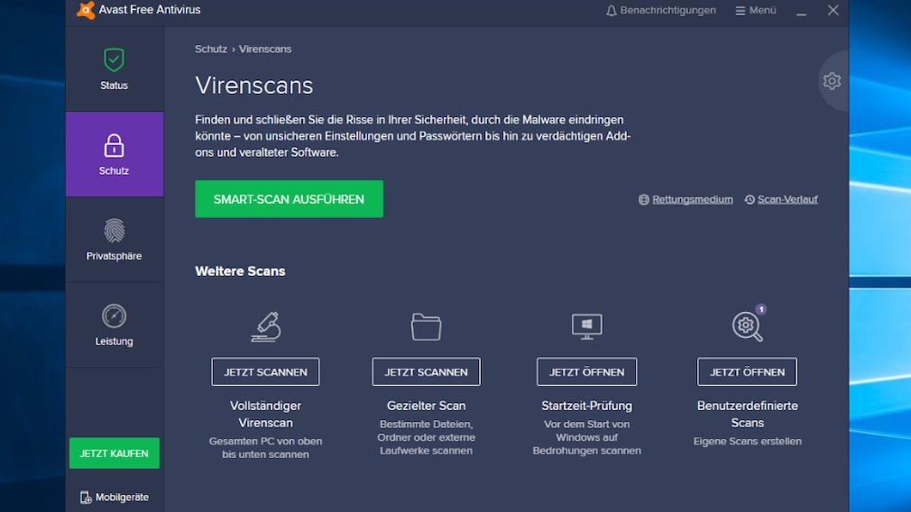The height and width of the screenshot is (512, 911).
Task: Click the Gezielter Scan label
Action: (x=426, y=406)
